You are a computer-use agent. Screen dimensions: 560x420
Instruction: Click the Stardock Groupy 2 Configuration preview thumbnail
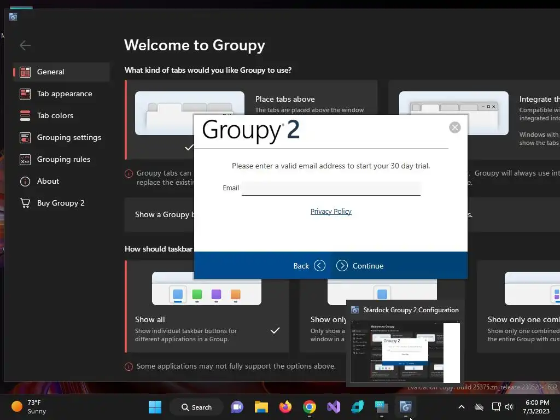coord(405,352)
